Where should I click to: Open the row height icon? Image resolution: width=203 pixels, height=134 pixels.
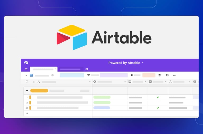tap(160, 75)
